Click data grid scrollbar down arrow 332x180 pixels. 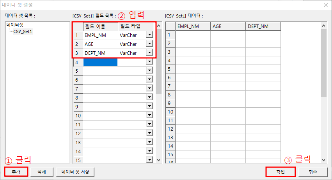click(323, 160)
